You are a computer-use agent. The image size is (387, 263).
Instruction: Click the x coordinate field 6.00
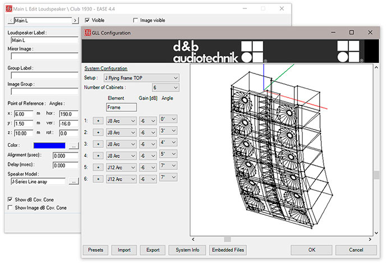24,114
